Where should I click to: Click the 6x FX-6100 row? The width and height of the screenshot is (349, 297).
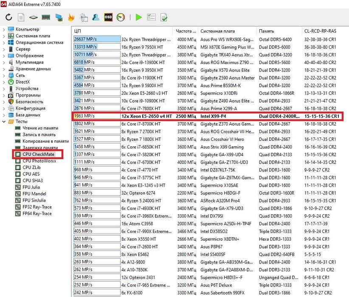click(x=207, y=293)
